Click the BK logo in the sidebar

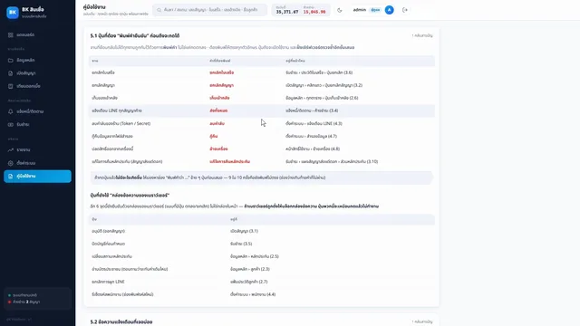click(13, 12)
